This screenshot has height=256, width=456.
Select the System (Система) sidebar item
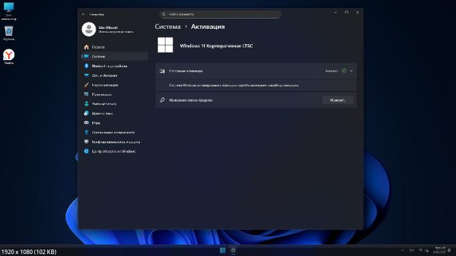pos(98,56)
